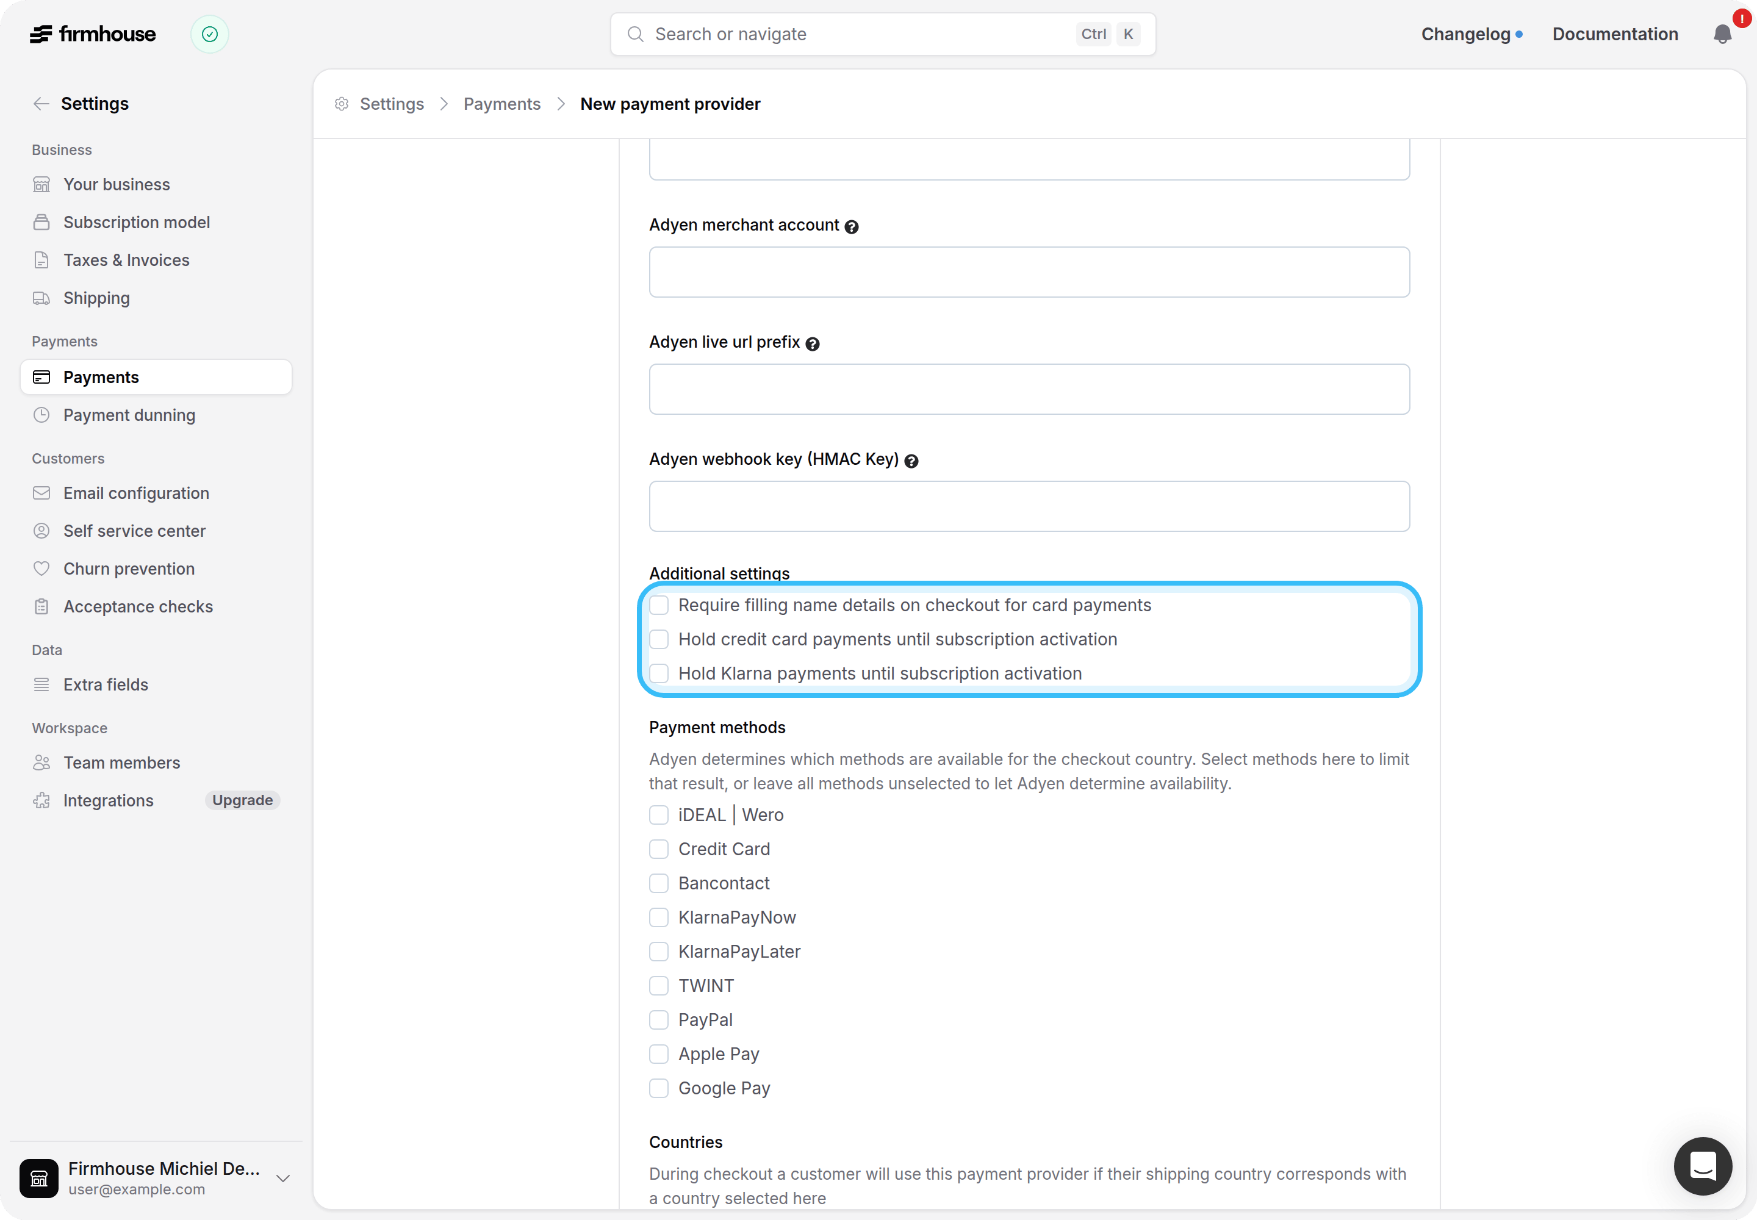Check the KlarnaPayLater payment method
This screenshot has width=1757, height=1220.
pos(659,952)
